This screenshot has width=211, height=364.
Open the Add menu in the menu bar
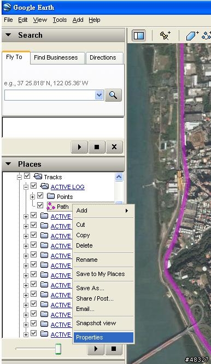tap(78, 20)
